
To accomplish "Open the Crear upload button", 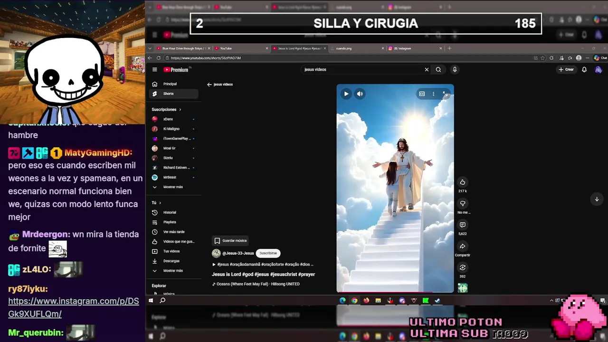I will tap(566, 69).
